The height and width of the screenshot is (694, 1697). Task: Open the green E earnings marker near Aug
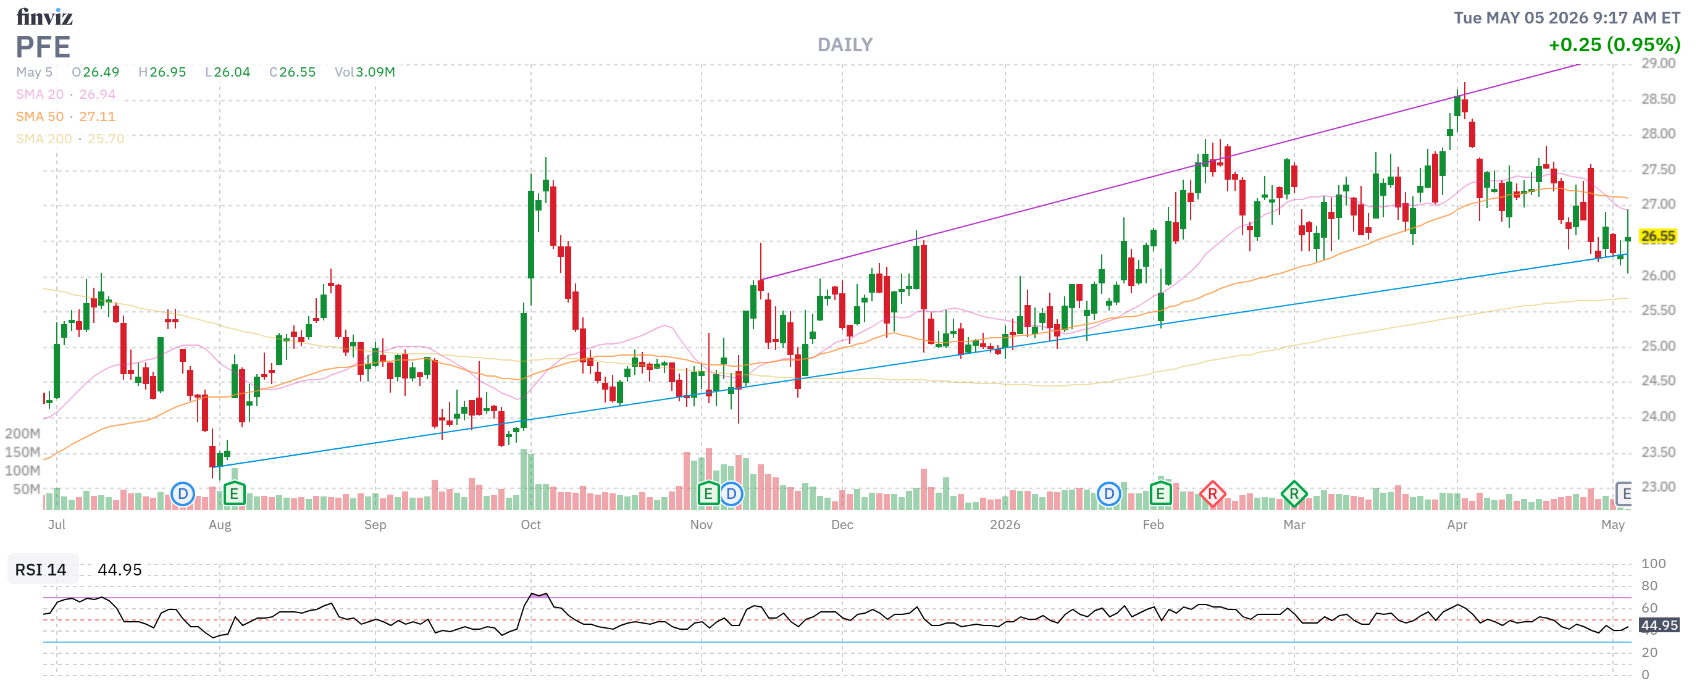click(x=234, y=494)
